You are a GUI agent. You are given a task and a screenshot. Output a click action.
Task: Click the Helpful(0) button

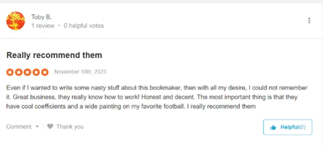point(287,127)
